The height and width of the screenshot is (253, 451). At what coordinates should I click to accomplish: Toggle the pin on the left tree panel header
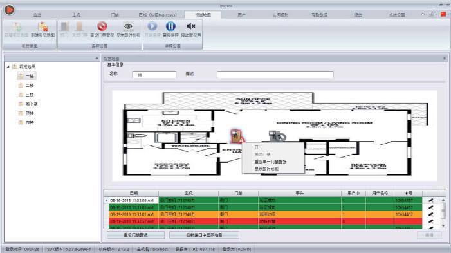pyautogui.click(x=97, y=58)
